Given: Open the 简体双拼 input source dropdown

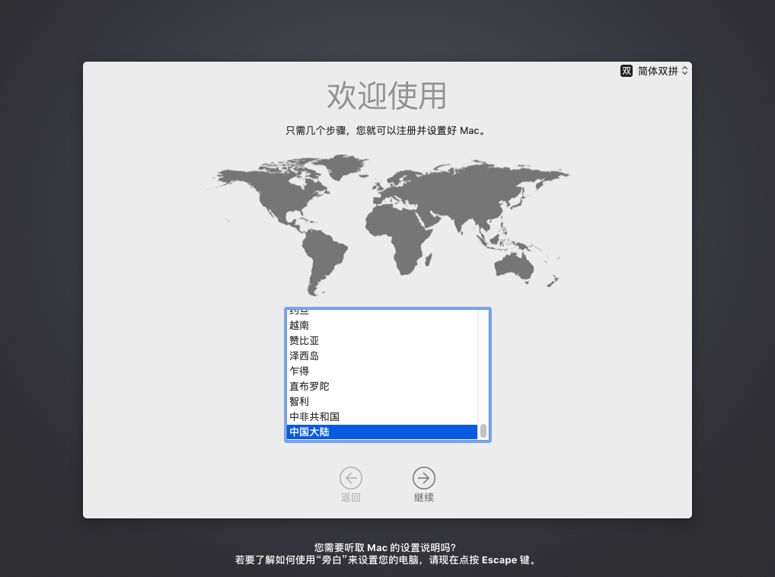Looking at the screenshot, I should (x=657, y=71).
